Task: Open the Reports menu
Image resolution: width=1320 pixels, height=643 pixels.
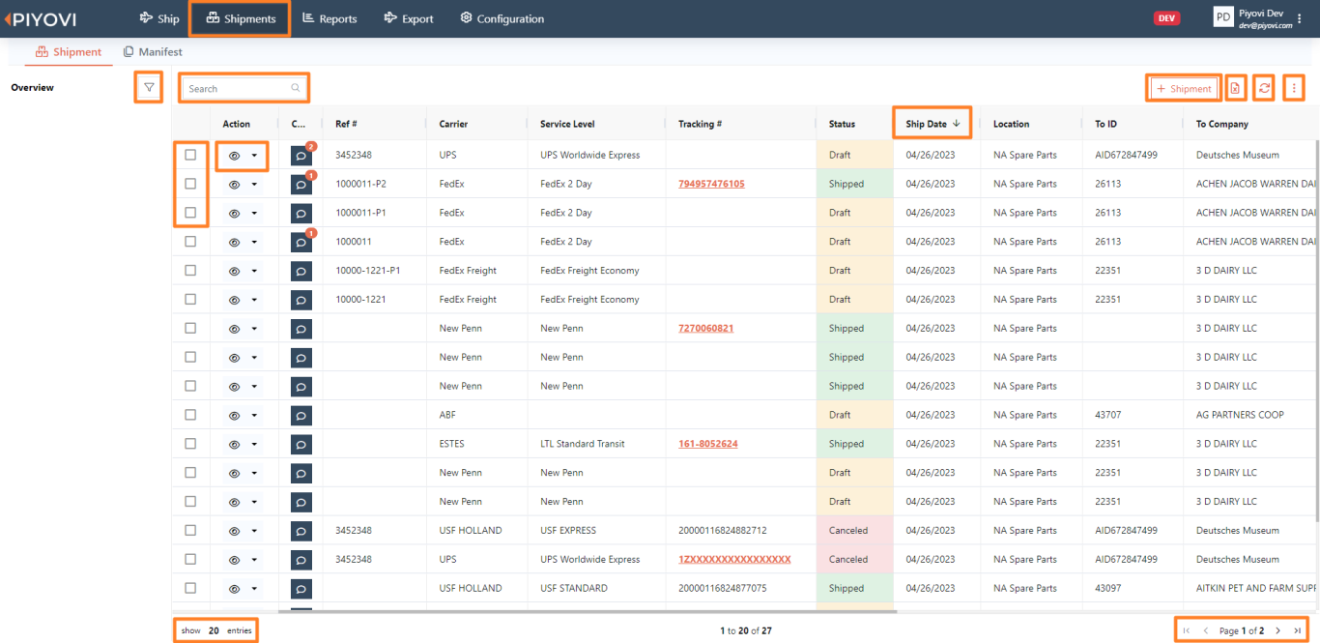Action: pos(330,18)
